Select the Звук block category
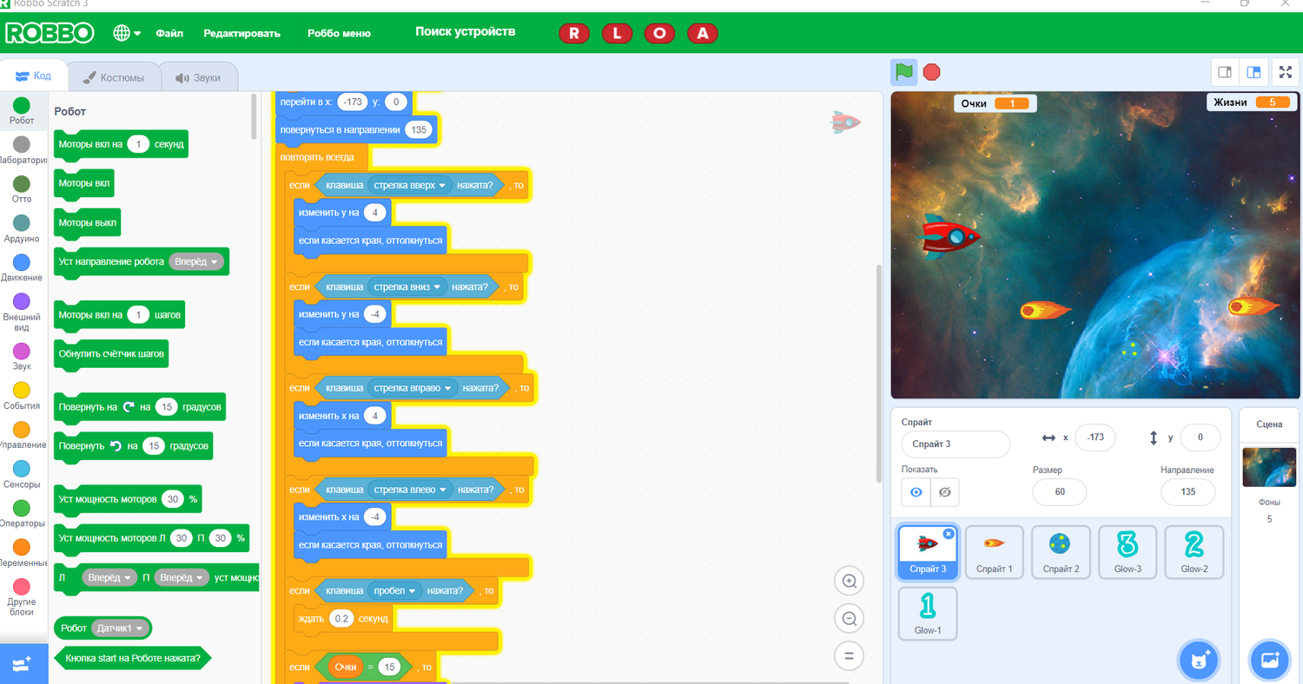This screenshot has width=1303, height=684. tap(22, 357)
